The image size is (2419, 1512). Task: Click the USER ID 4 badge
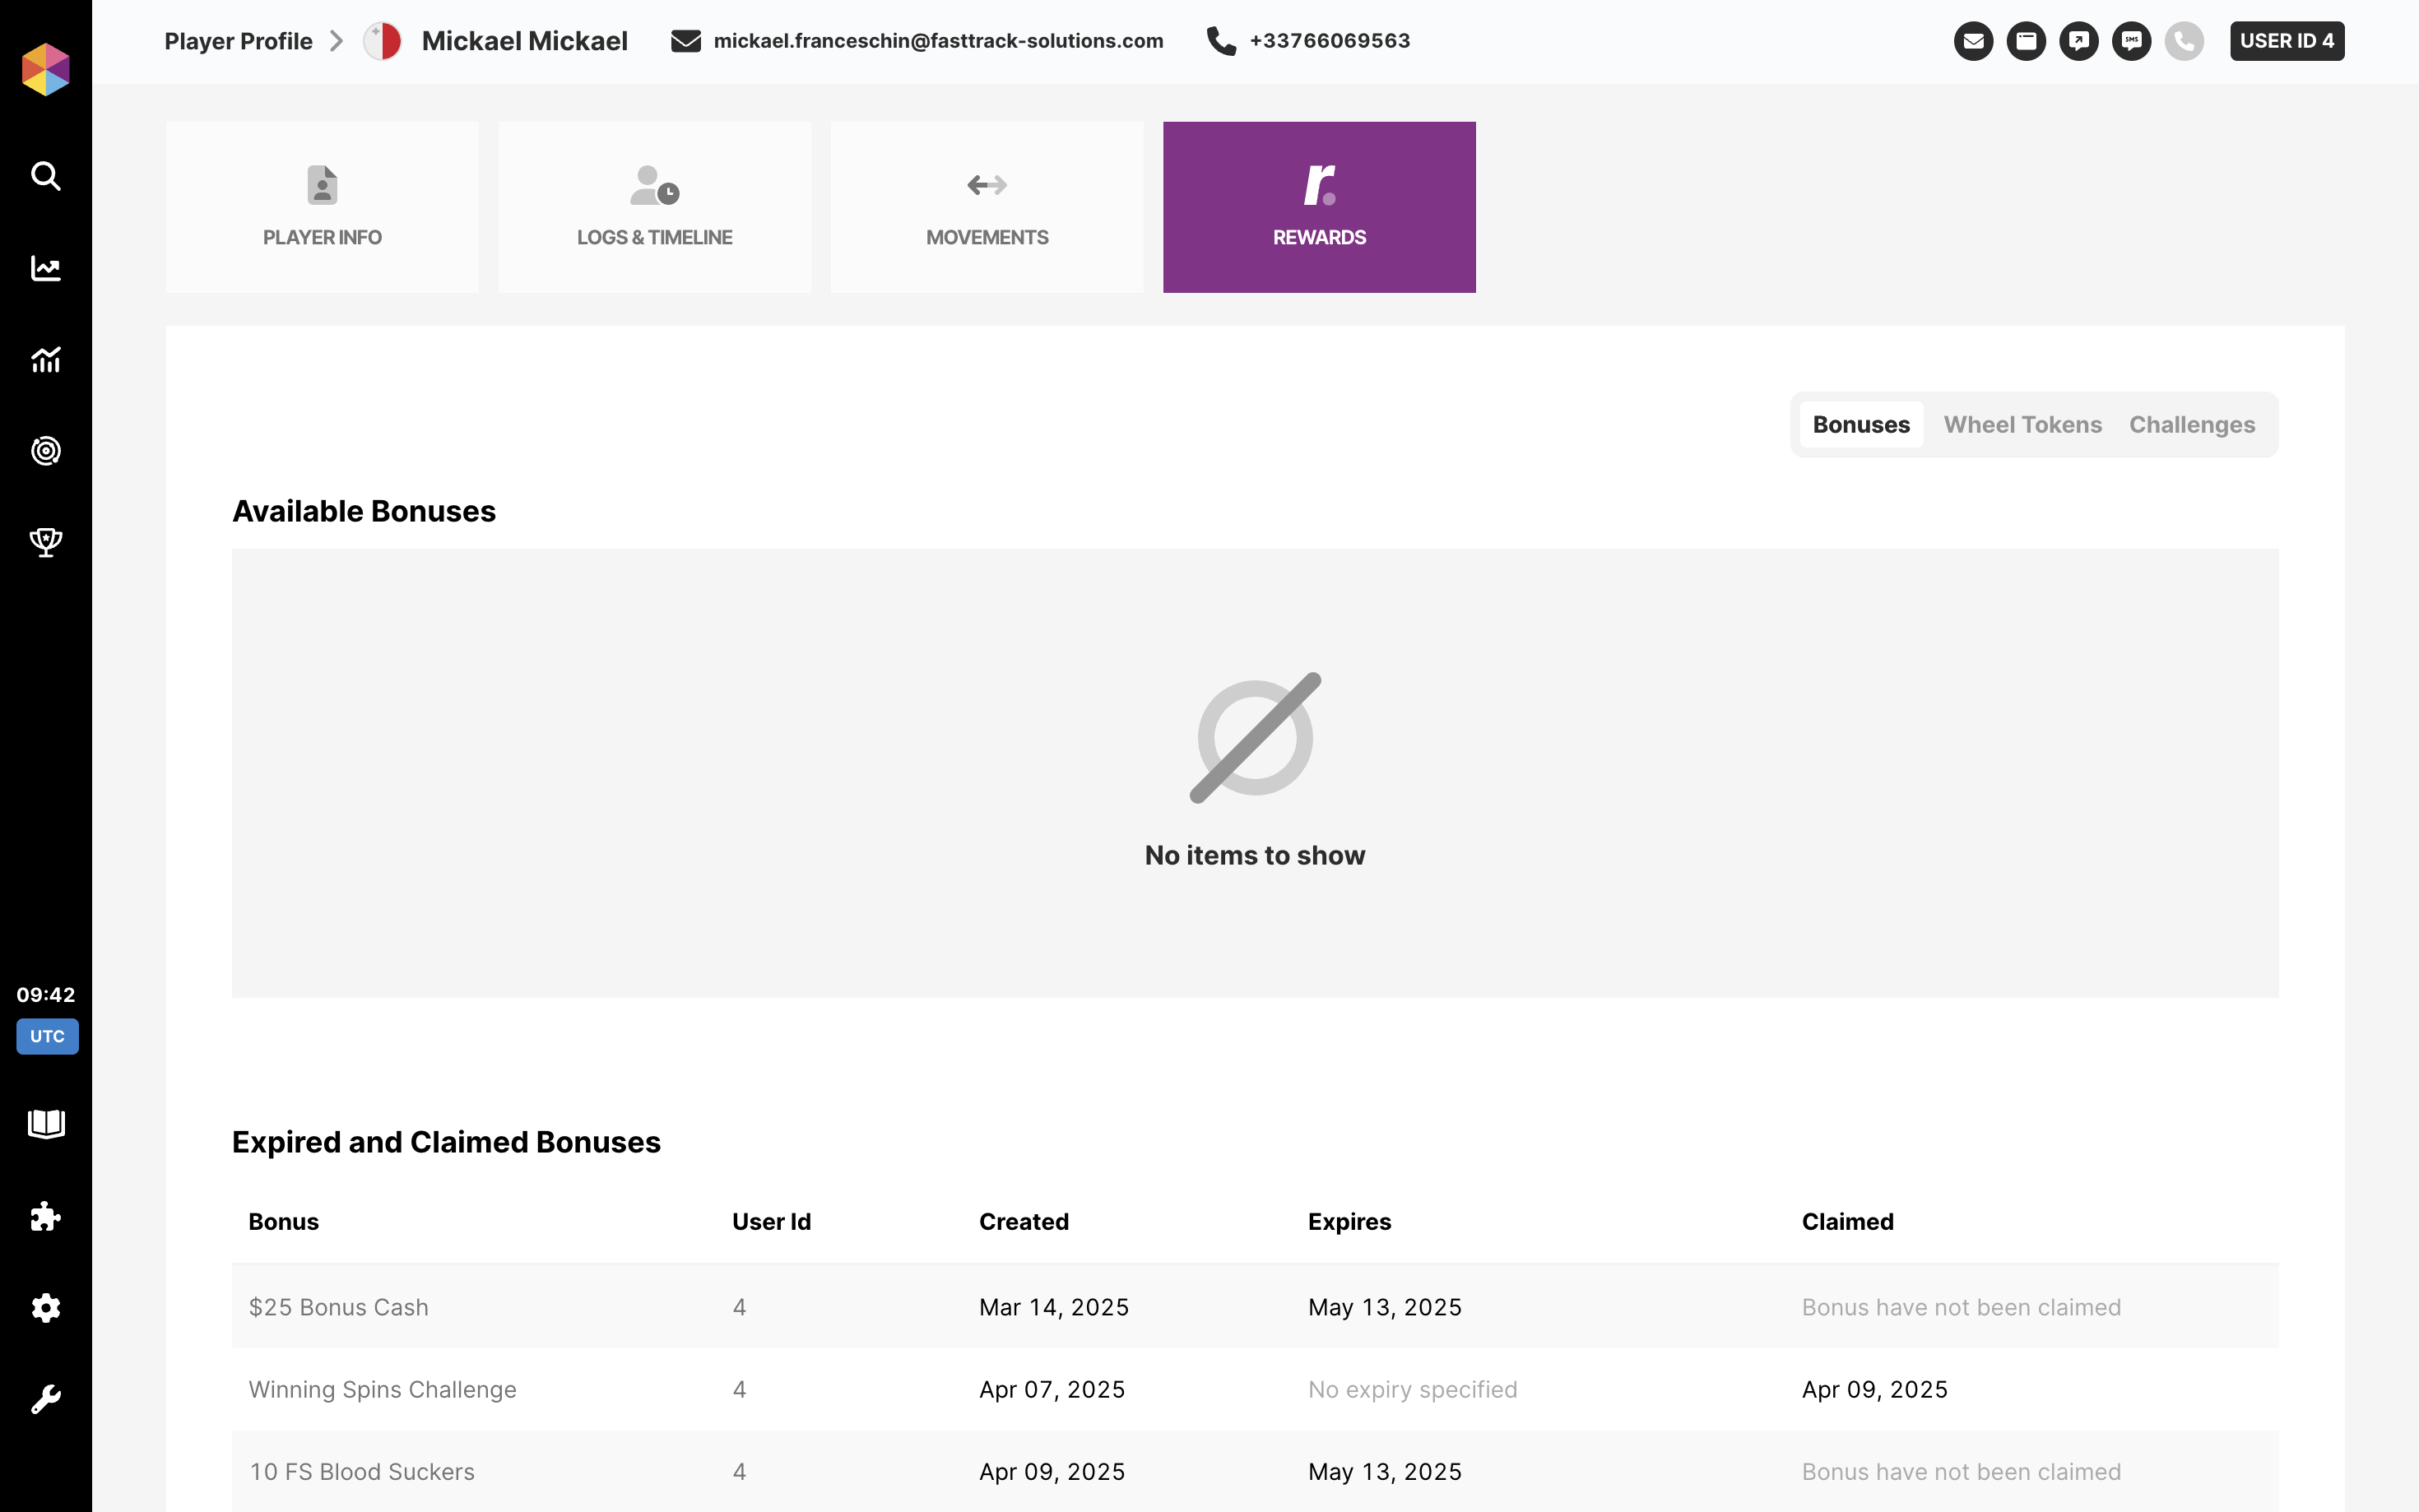[2286, 41]
